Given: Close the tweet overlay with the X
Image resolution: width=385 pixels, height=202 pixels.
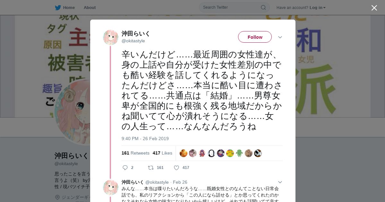Looking at the screenshot, I should pyautogui.click(x=374, y=8).
